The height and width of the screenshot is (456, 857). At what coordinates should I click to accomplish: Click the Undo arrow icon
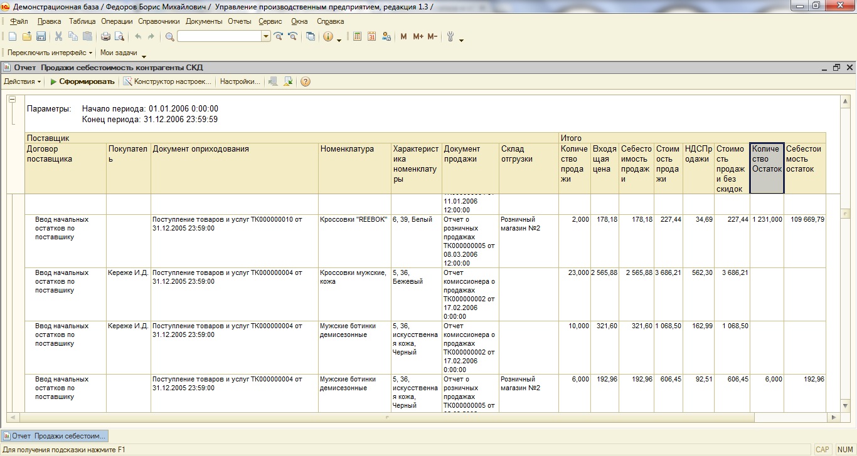(138, 37)
